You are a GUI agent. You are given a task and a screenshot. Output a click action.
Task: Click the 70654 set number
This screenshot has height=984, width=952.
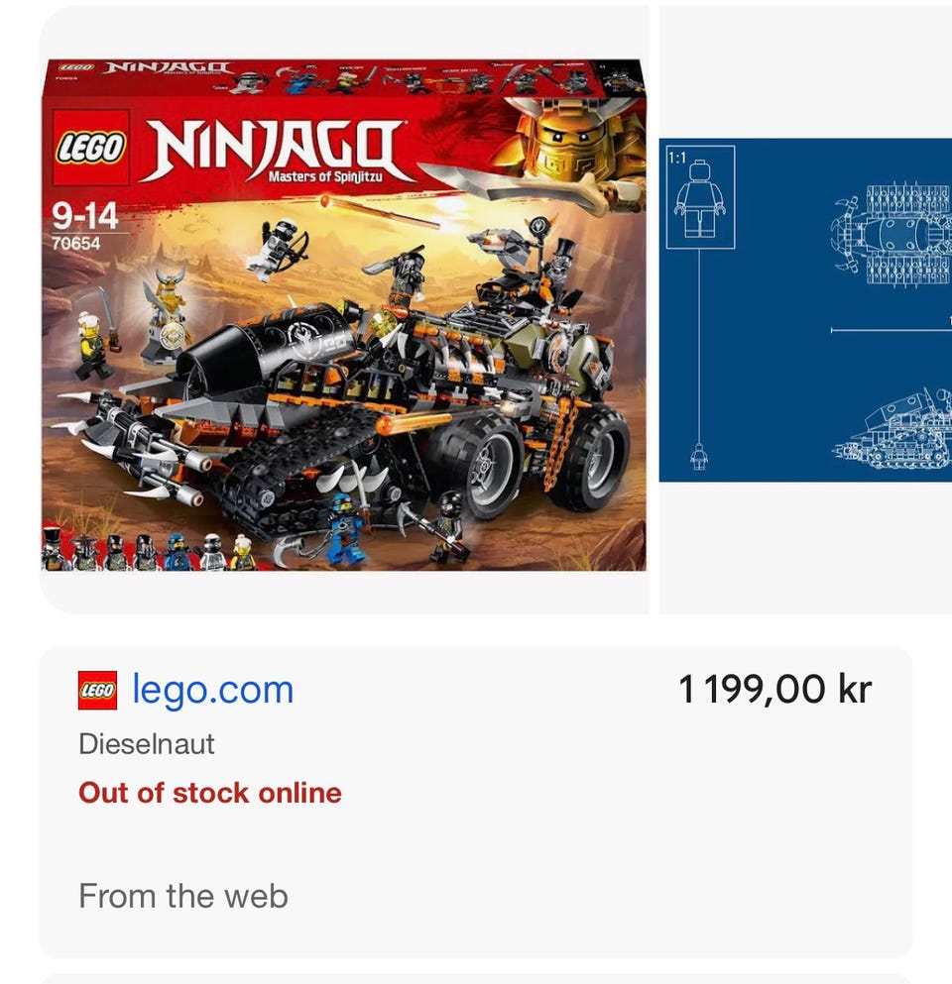click(75, 244)
